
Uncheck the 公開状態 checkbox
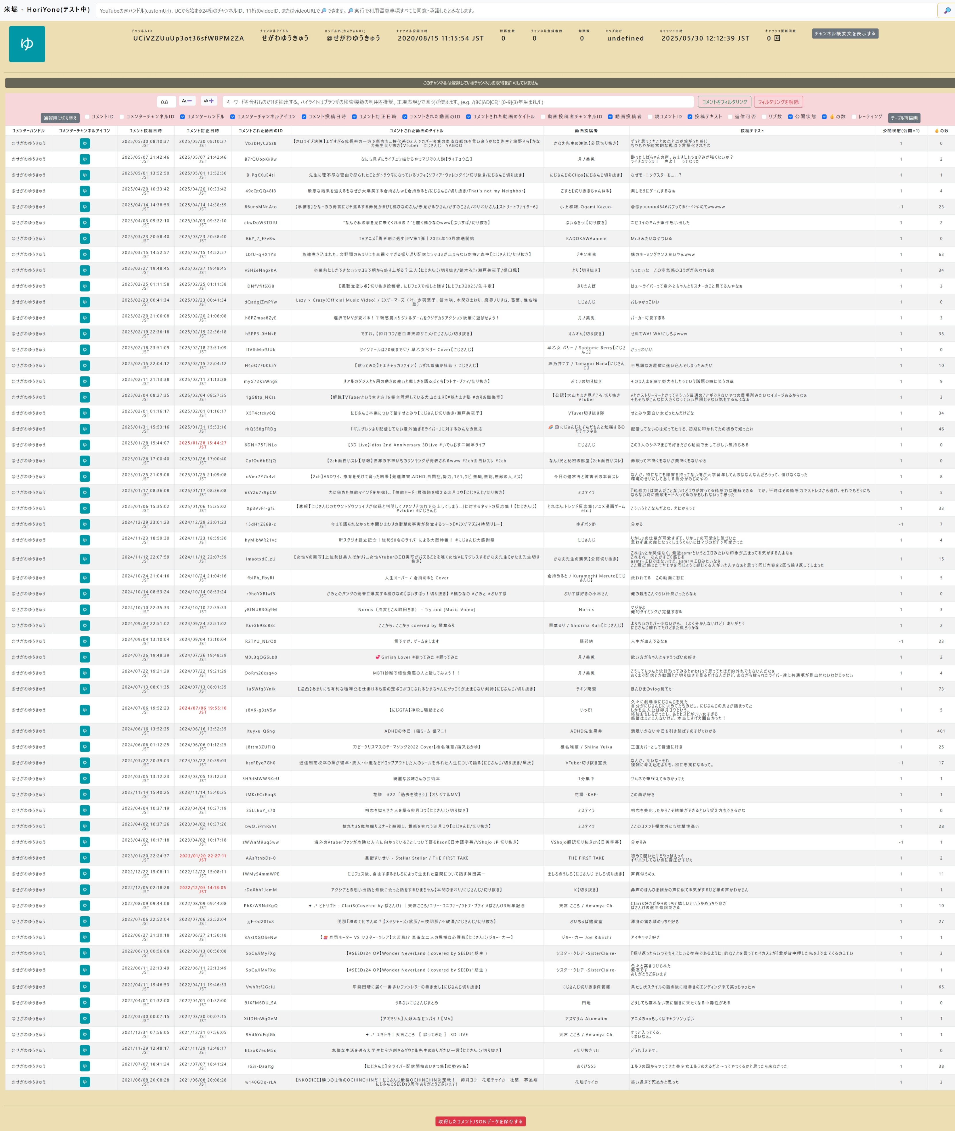791,116
